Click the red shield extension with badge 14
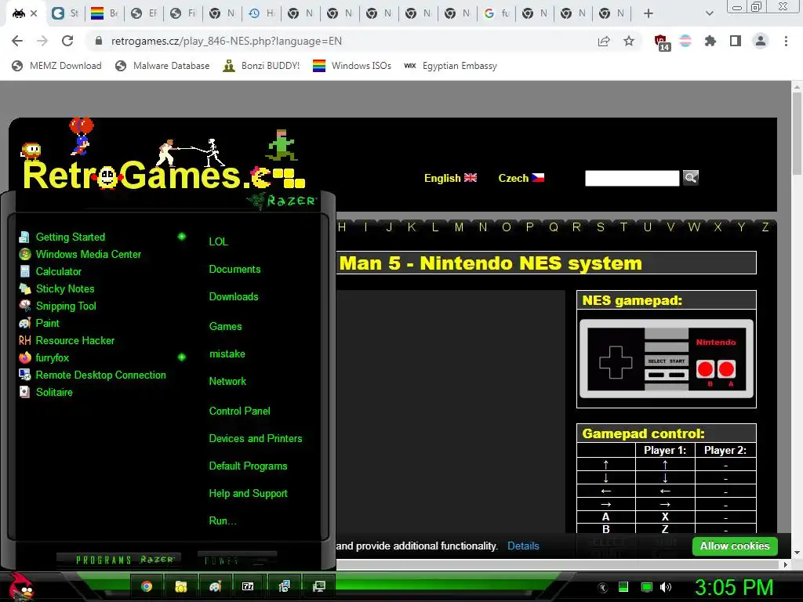 coord(662,42)
